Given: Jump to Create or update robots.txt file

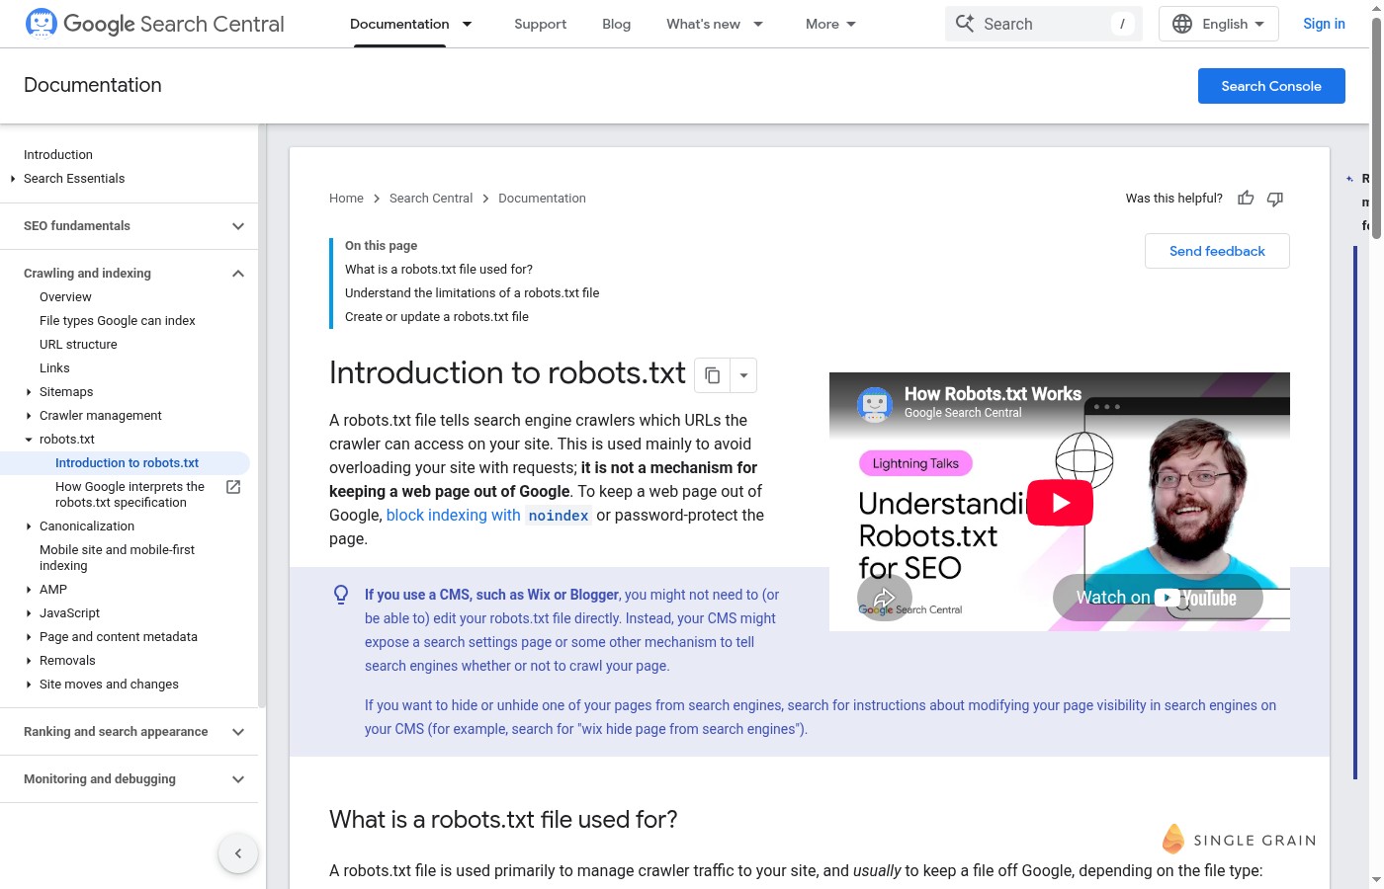Looking at the screenshot, I should [437, 317].
